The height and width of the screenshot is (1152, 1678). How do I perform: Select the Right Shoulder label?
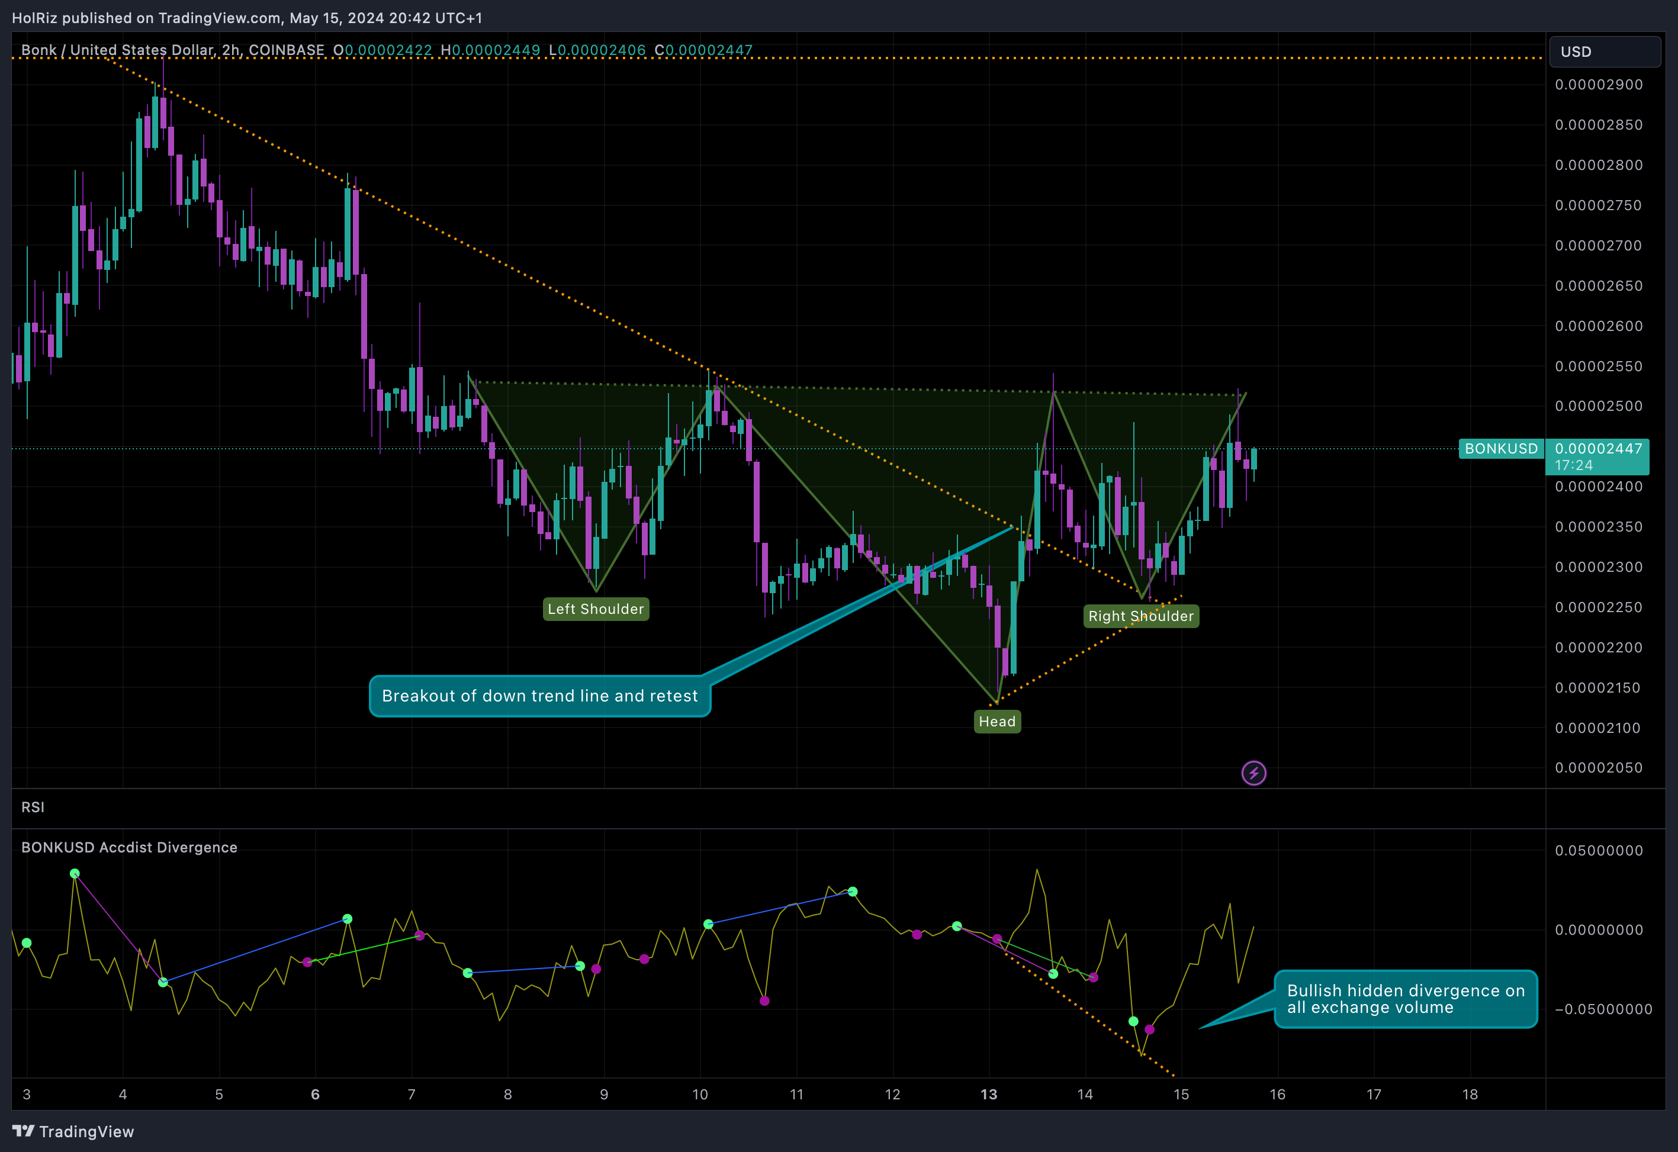coord(1141,616)
